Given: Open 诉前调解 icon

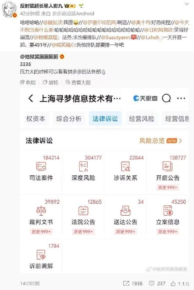Looking at the screenshot, I should pyautogui.click(x=41, y=255).
